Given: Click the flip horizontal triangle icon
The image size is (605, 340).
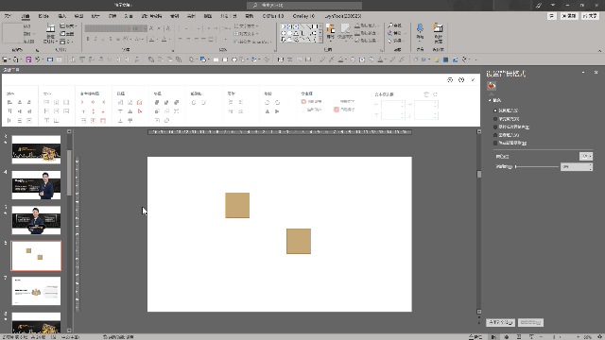Looking at the screenshot, I should (267, 111).
